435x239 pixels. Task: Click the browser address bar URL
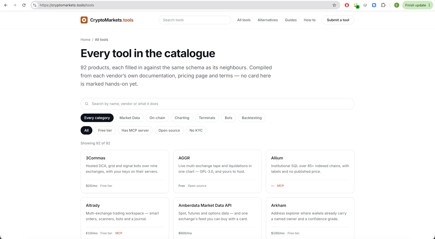pyautogui.click(x=67, y=5)
